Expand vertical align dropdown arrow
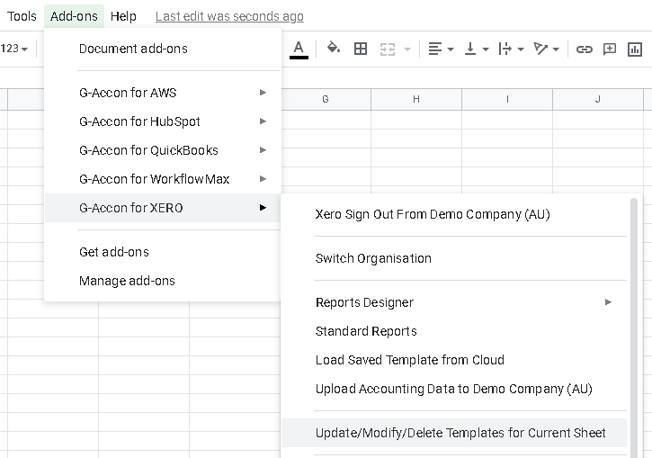The height and width of the screenshot is (458, 652). coord(486,49)
